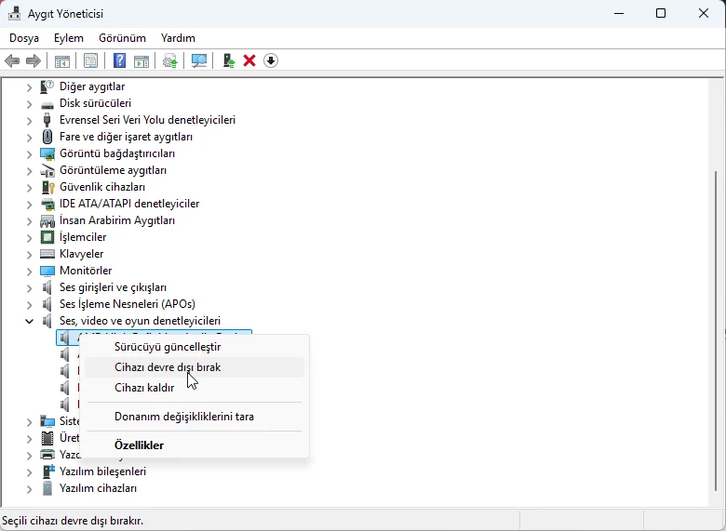Click the vertical scrollbar of device list
Screen dimensions: 726x531
click(x=716, y=330)
